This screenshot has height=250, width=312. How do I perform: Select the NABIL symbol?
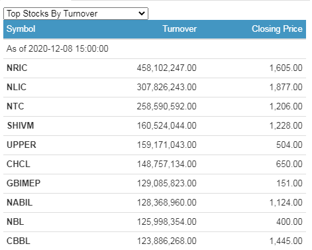point(20,202)
